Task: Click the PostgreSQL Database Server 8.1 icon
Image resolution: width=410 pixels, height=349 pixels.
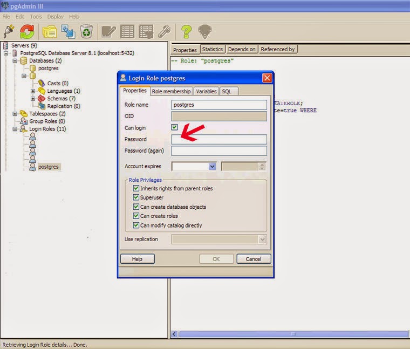Action: [15, 53]
